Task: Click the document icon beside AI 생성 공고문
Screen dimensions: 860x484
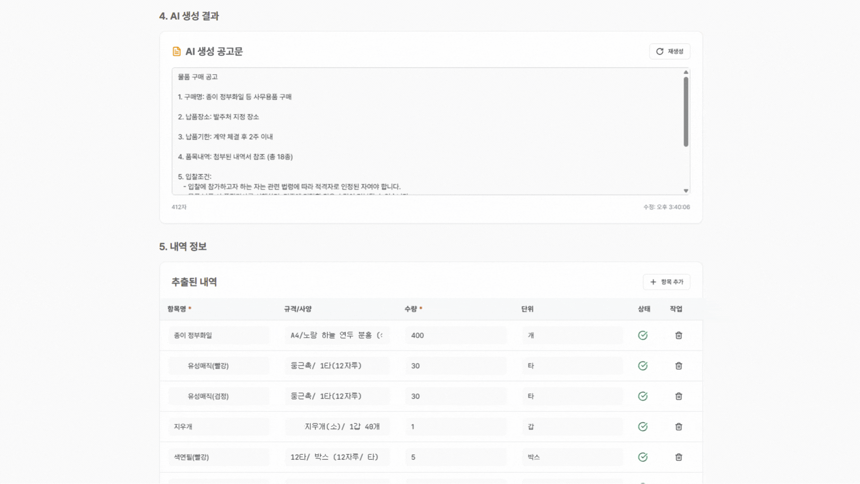Action: tap(176, 52)
